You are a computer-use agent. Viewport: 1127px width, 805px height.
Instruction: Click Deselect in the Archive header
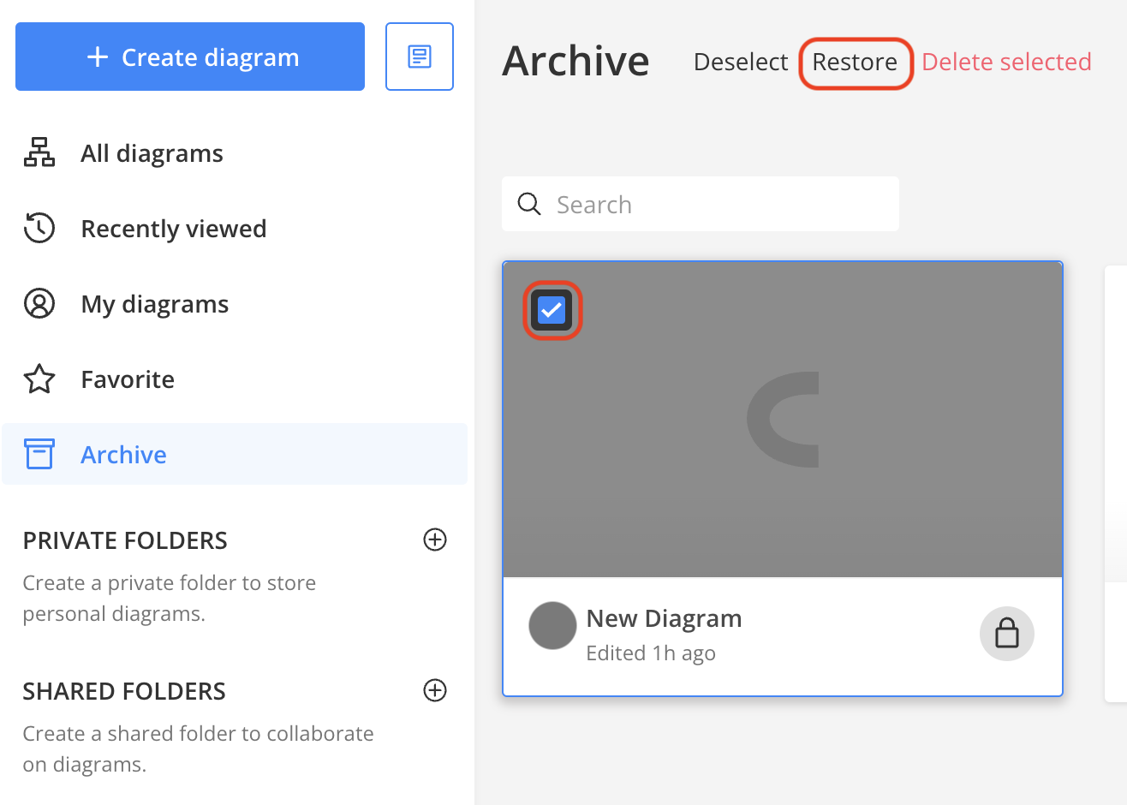740,63
